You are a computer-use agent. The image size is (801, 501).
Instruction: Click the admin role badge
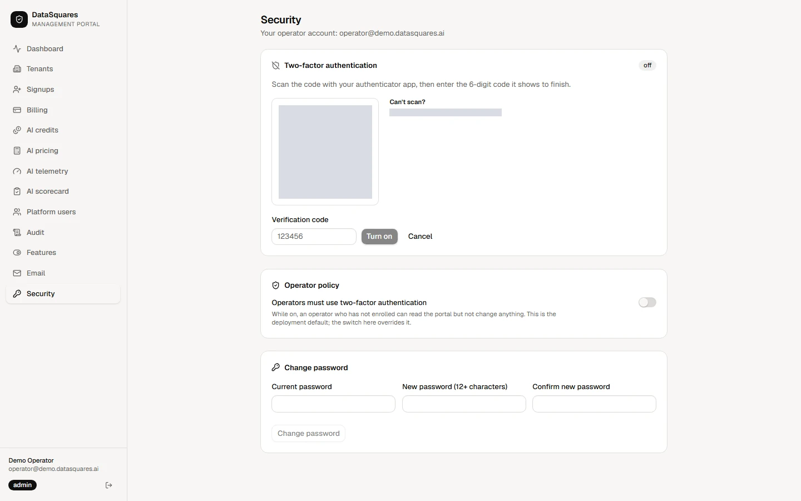pos(23,485)
